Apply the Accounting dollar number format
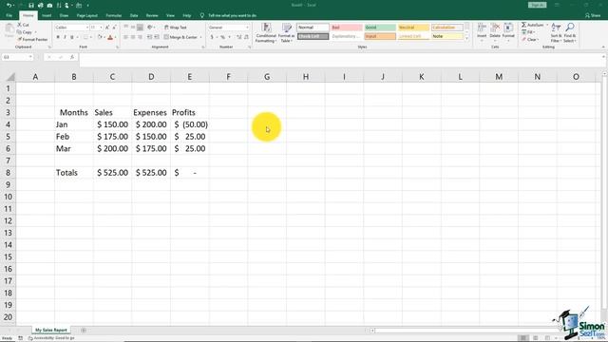Image resolution: width=608 pixels, height=342 pixels. click(212, 37)
